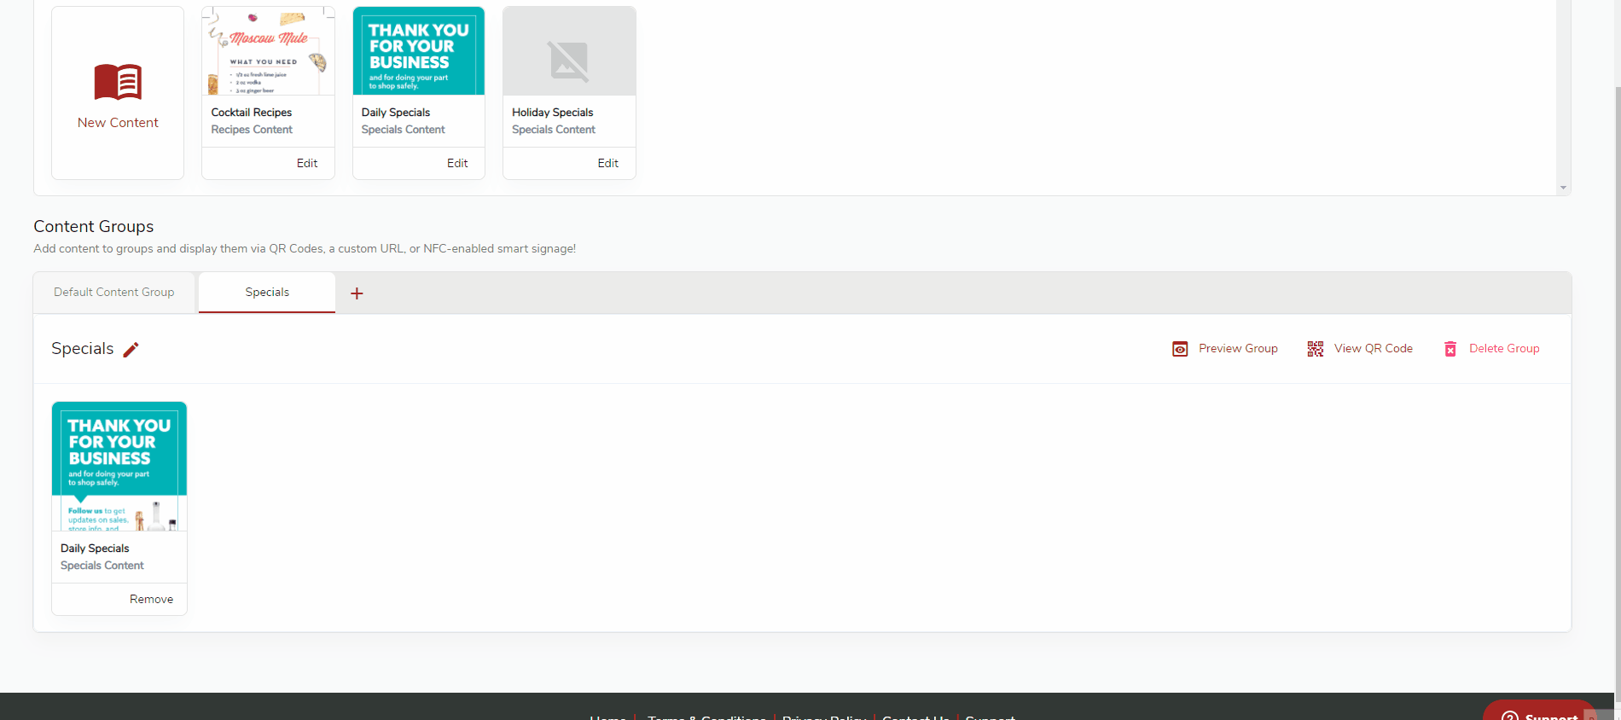Click the Content Groups heading
The width and height of the screenshot is (1621, 720).
[94, 226]
